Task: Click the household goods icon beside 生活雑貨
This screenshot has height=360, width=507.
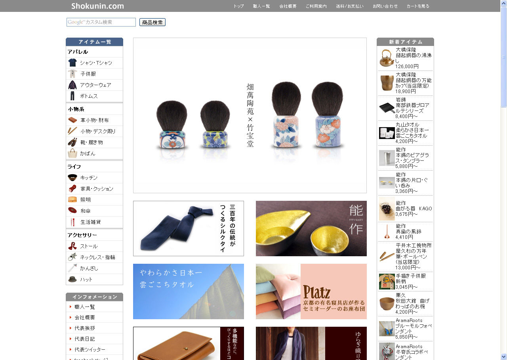Action: 72,222
